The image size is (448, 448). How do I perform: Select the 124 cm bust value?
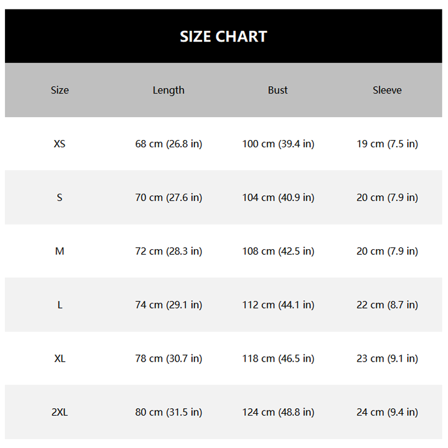coord(278,413)
